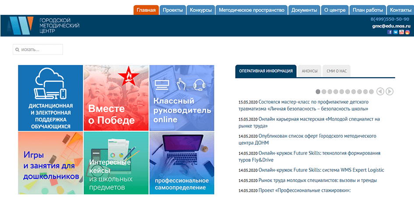Open the Facebook page icon

pos(389,32)
